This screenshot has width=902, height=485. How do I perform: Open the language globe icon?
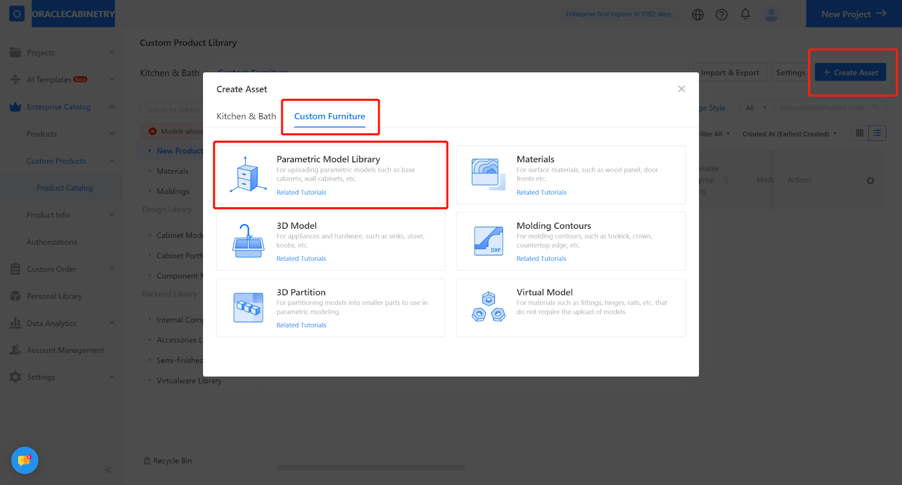click(698, 15)
